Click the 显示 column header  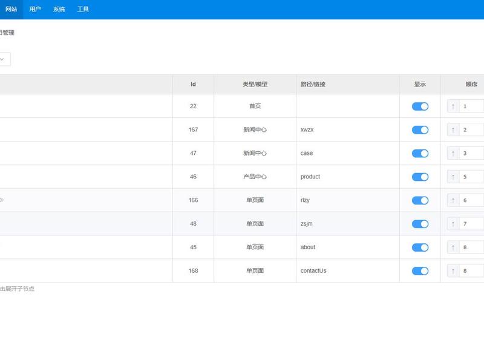coord(420,84)
